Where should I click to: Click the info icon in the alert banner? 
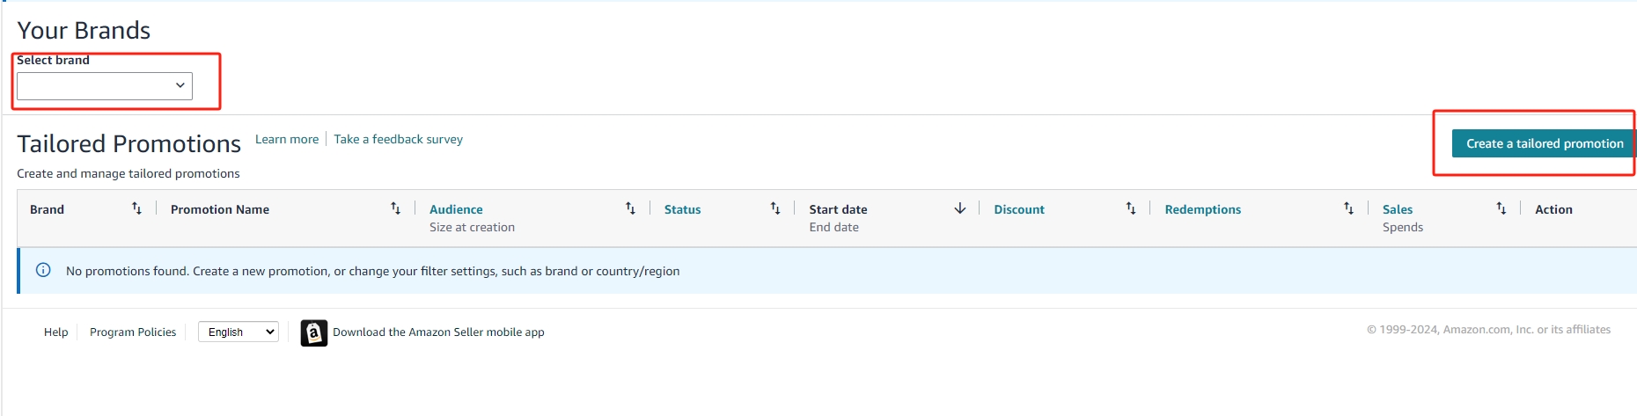point(43,270)
